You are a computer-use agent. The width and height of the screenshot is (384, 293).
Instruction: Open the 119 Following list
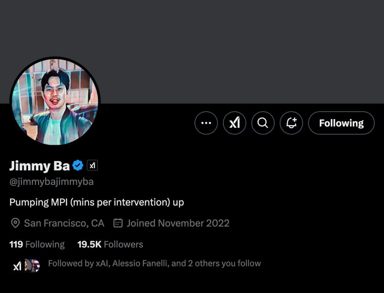pyautogui.click(x=37, y=244)
